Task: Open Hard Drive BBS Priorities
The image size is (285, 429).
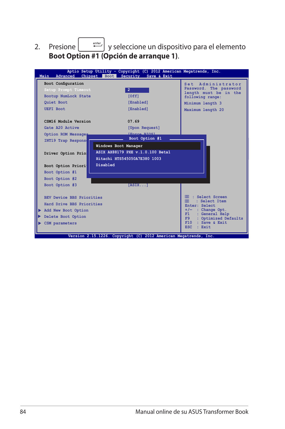Action: tap(73, 204)
